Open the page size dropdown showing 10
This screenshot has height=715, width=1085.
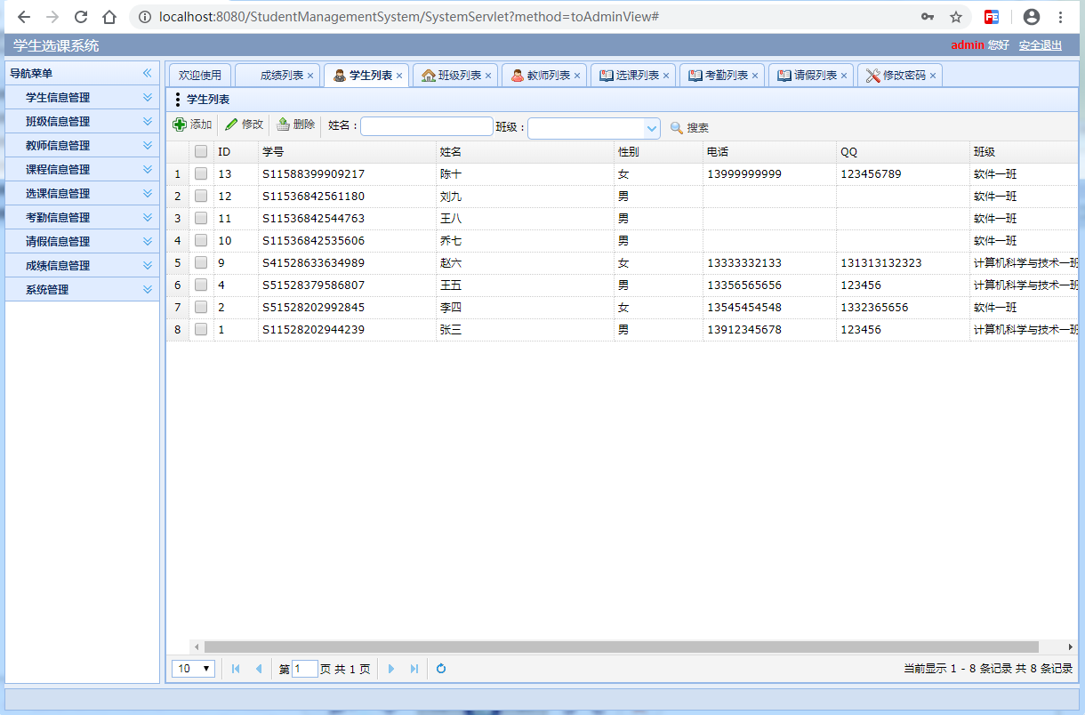(193, 669)
